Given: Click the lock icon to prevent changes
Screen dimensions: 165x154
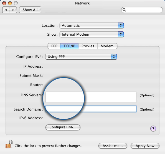Looking at the screenshot, I should tap(9, 144).
